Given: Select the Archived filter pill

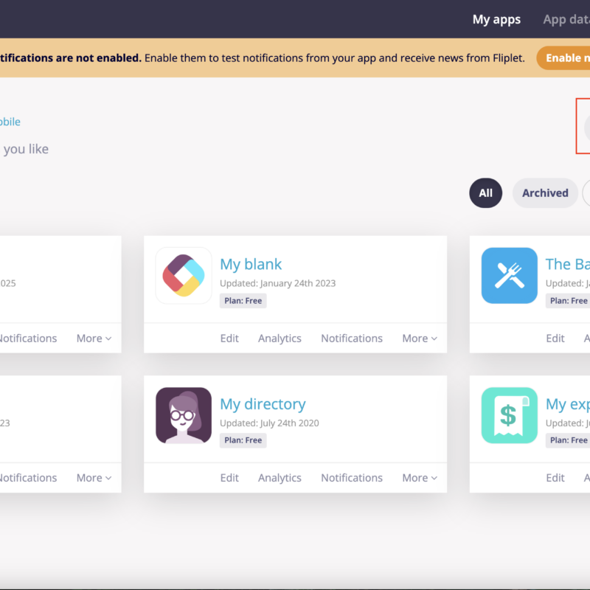Looking at the screenshot, I should 545,193.
